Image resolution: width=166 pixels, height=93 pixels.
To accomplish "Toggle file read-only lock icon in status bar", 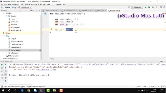I will coord(158,87).
